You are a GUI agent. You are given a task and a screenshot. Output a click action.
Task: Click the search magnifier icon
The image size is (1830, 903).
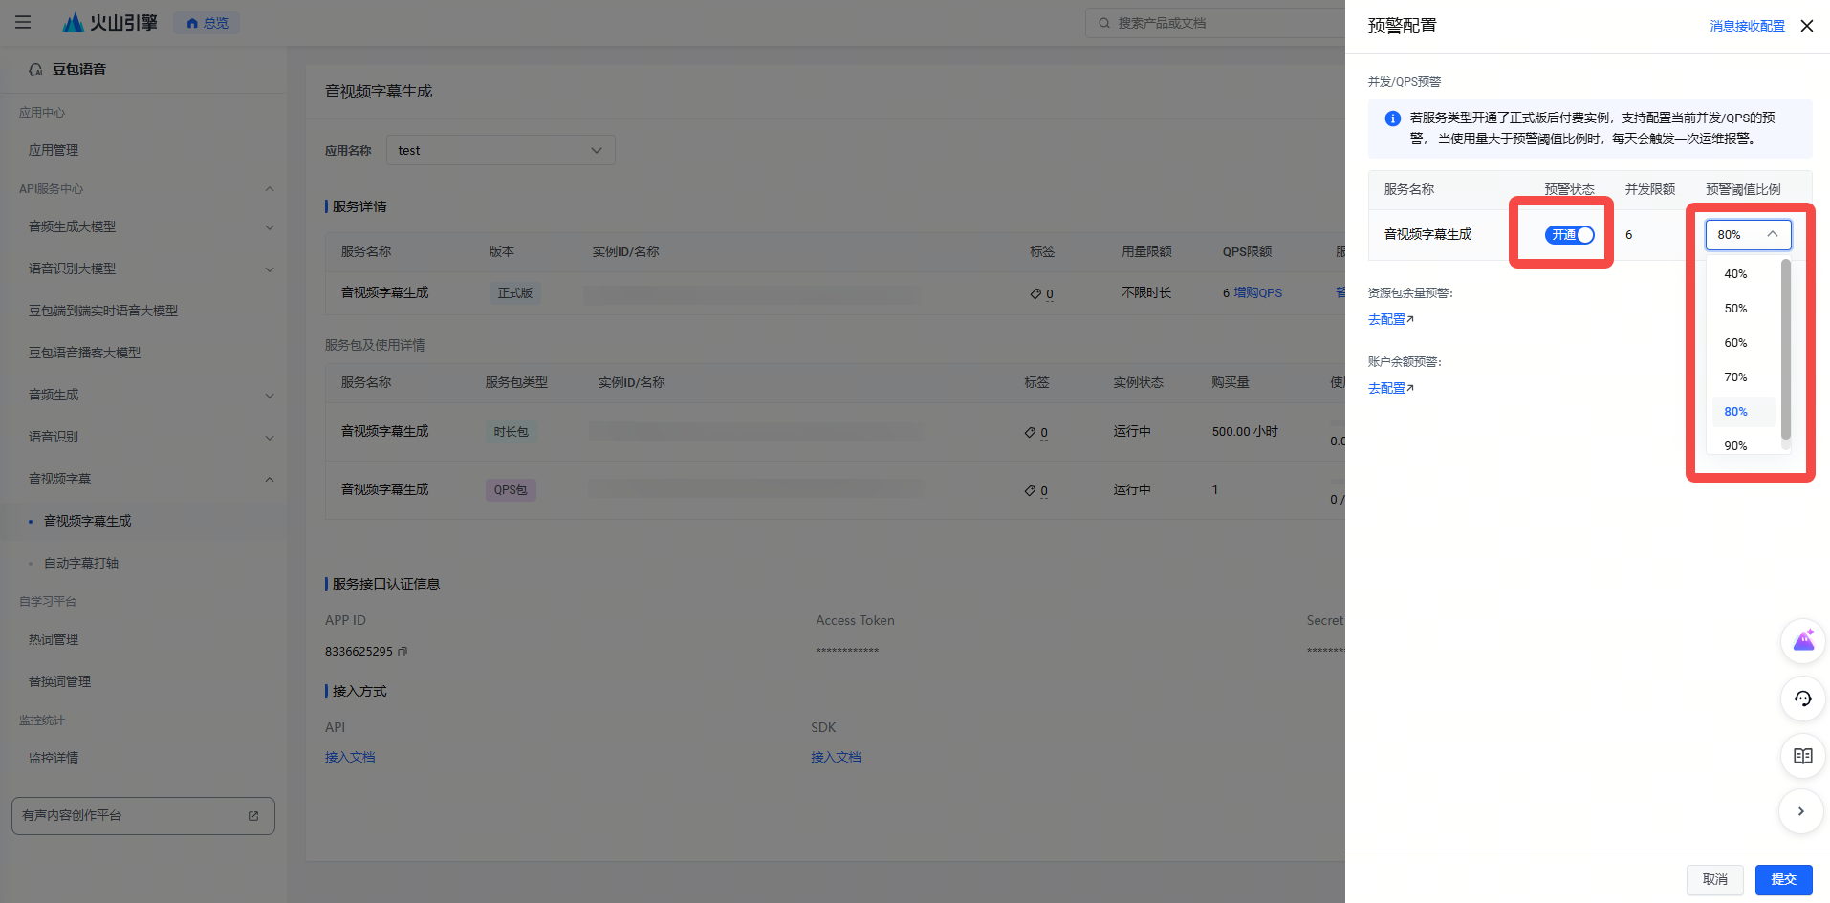pos(1104,23)
